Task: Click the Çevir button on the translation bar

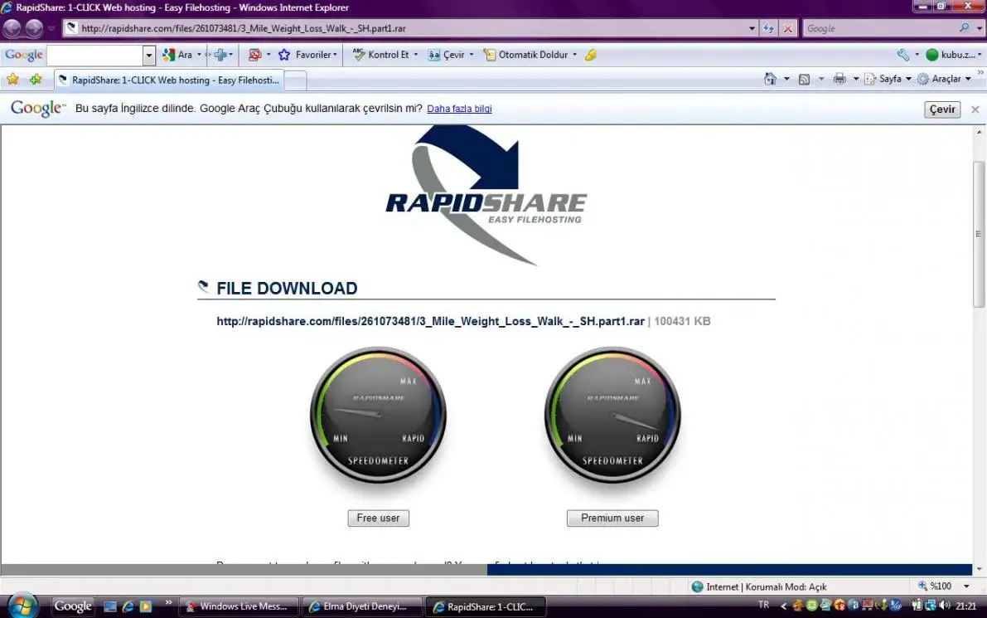Action: [x=942, y=109]
